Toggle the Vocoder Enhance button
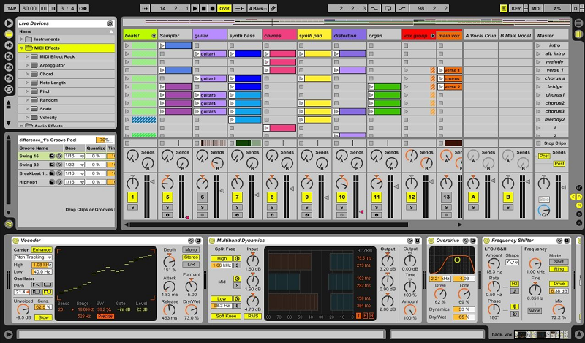Viewport: 585px width, 343px height. click(x=42, y=250)
